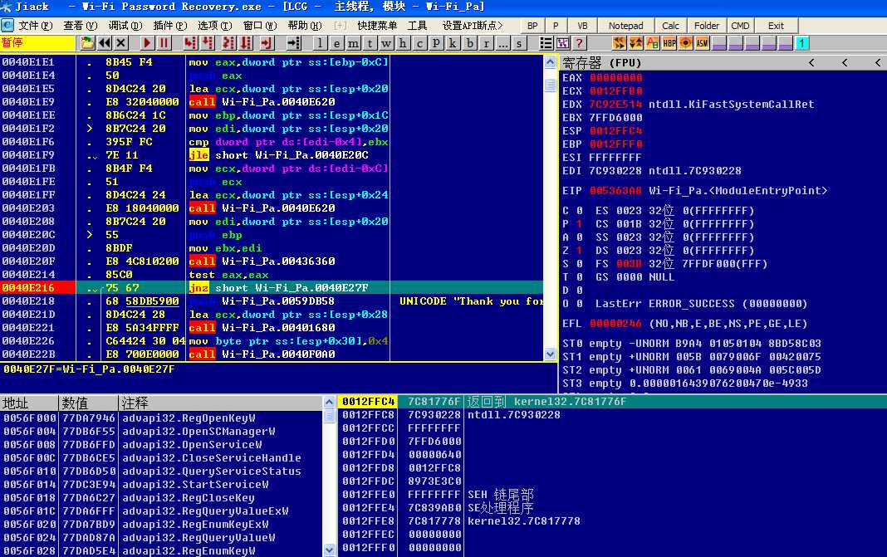Click the disassembly scrollbar up arrow
The width and height of the screenshot is (887, 557).
pyautogui.click(x=550, y=62)
